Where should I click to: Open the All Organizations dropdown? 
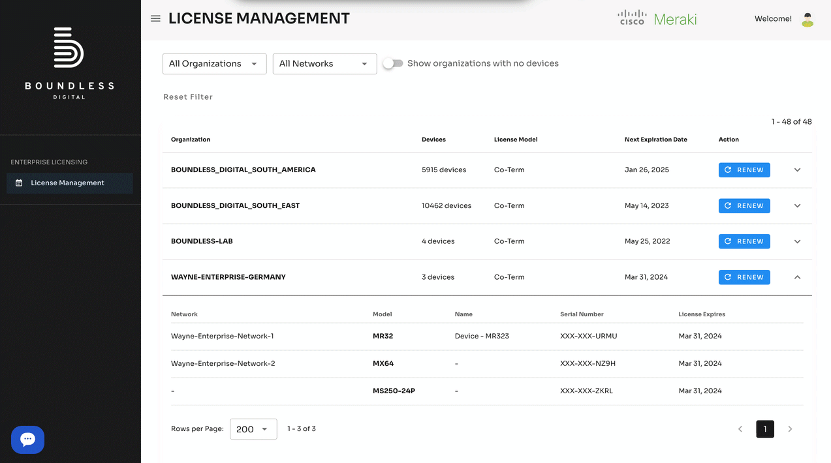pos(214,63)
